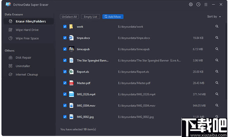Click the 944.05 MB size value
The height and width of the screenshot is (137, 228).
(199, 106)
